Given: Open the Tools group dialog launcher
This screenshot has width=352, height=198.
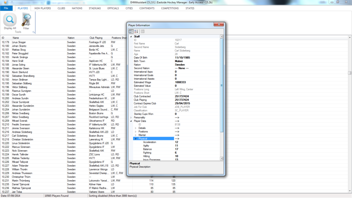Looking at the screenshot, I should click(33, 32).
